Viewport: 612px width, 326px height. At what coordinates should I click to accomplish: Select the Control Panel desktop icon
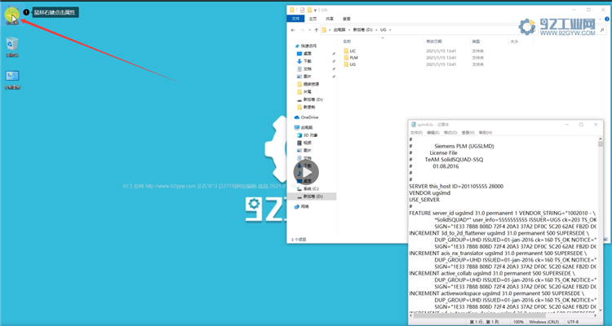tap(12, 80)
